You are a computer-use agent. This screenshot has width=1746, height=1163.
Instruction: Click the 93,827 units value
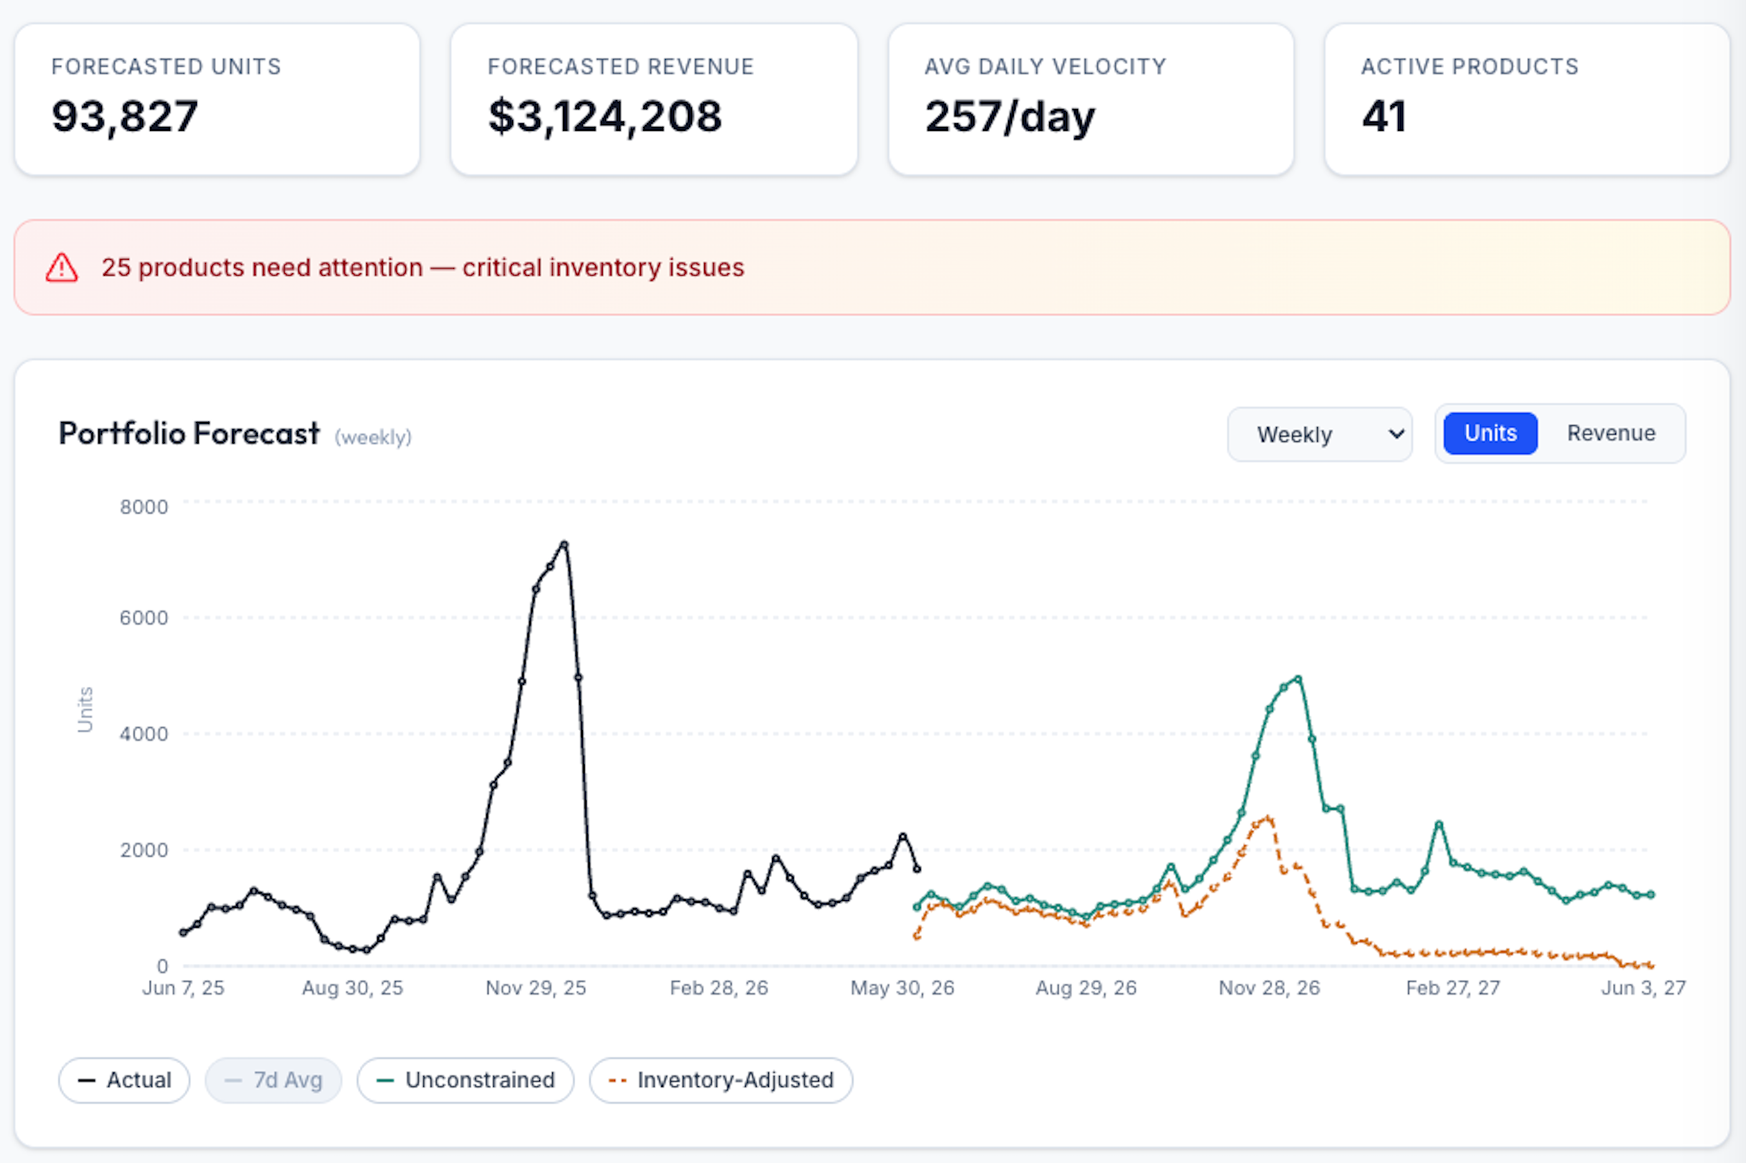click(125, 116)
